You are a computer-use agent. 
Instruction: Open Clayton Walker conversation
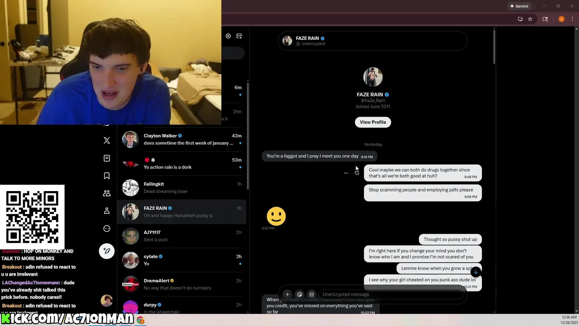tap(182, 139)
